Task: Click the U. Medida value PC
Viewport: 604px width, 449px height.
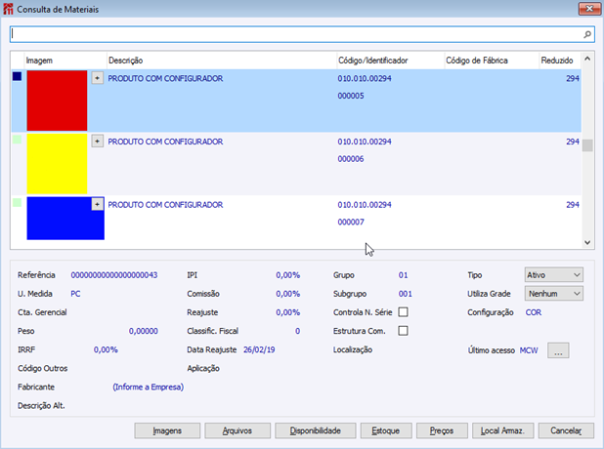Action: tap(75, 294)
